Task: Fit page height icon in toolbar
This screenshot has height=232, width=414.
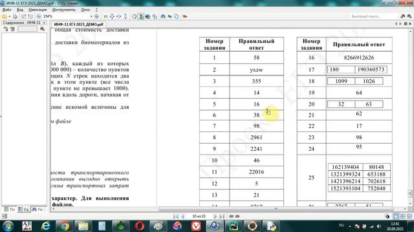Action: click(125, 16)
